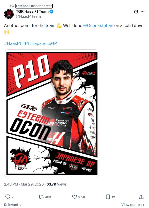This screenshot has width=149, height=208.
Task: Follow the #HaasF1 hashtag link
Action: 12,43
